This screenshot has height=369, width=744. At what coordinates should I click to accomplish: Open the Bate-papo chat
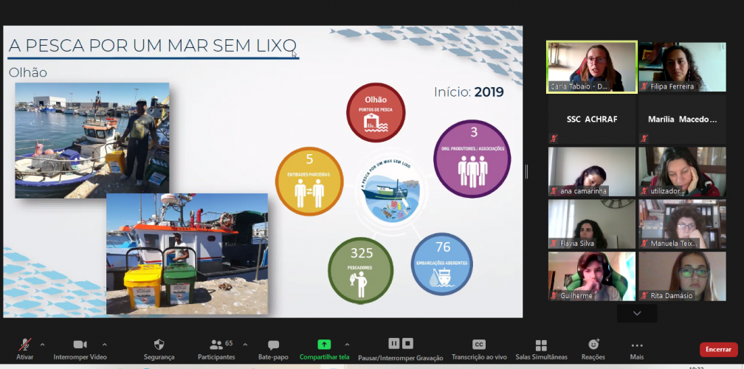(x=273, y=350)
